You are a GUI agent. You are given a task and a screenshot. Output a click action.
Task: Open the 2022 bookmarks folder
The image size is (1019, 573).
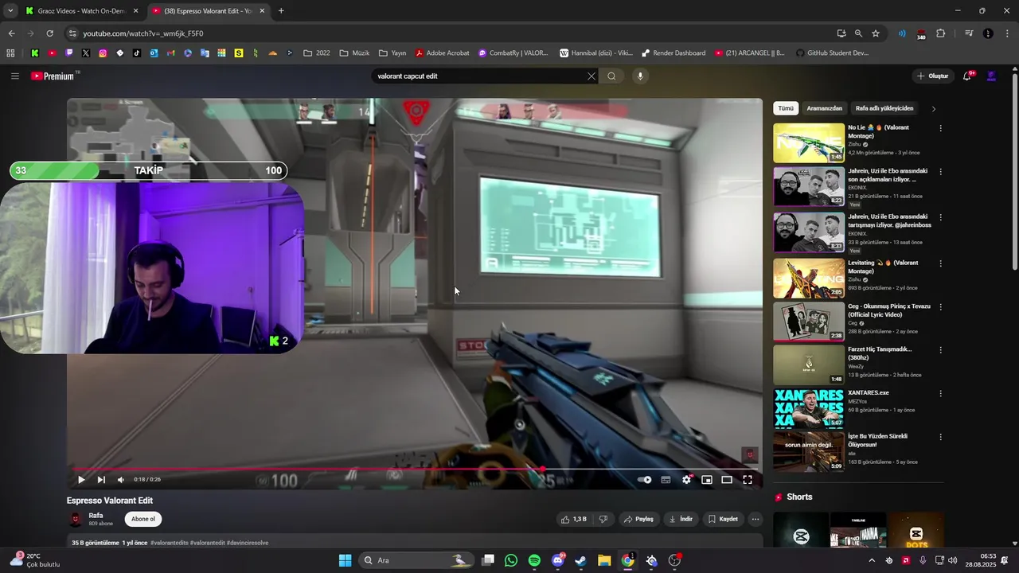tap(317, 53)
